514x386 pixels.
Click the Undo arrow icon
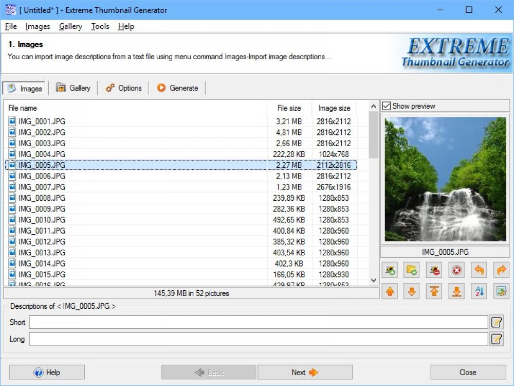point(479,270)
